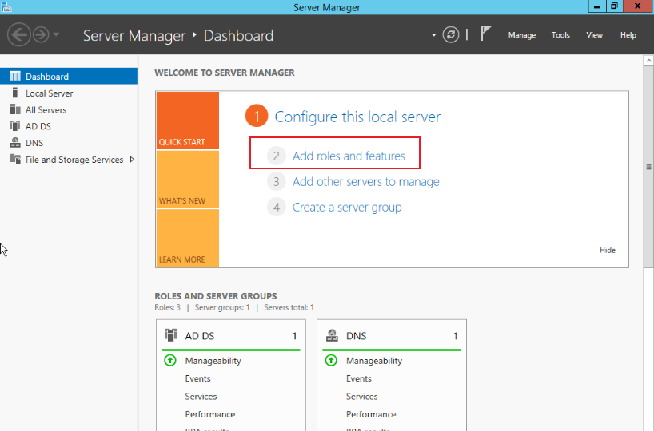Screen dimensions: 654x431
Task: Click the DNS sidebar icon
Action: (x=15, y=142)
